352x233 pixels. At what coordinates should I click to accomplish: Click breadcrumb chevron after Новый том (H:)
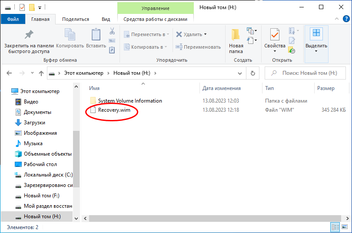click(155, 73)
